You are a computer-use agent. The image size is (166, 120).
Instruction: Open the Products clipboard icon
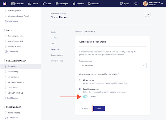89,4
